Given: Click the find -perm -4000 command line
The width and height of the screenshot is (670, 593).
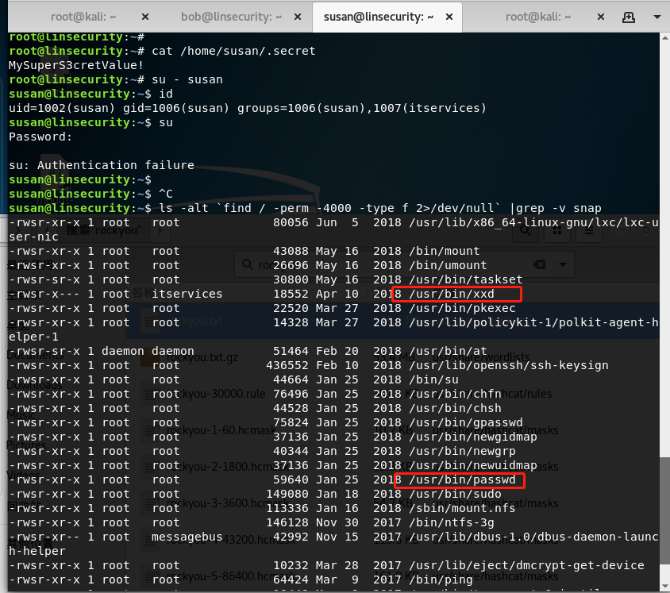Looking at the screenshot, I should [x=380, y=209].
